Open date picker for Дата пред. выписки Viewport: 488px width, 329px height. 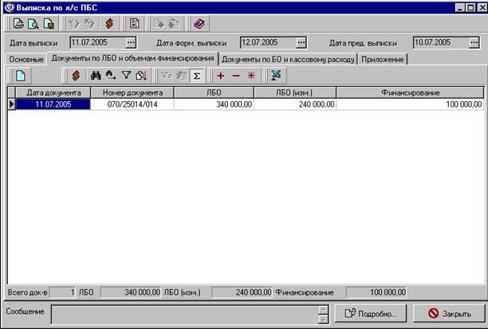pyautogui.click(x=474, y=42)
